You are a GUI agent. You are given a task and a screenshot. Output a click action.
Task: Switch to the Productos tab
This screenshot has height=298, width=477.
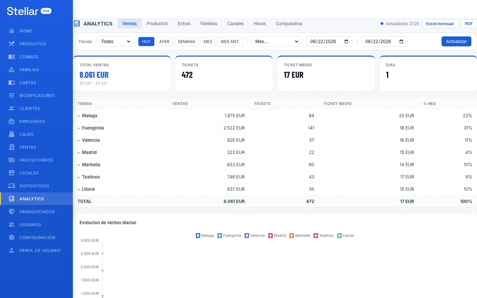pyautogui.click(x=157, y=23)
